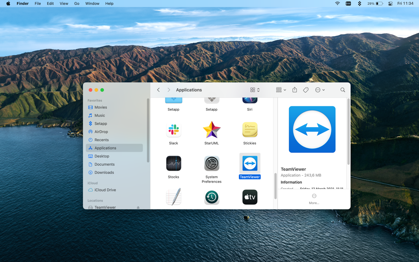Open the group-by options dropdown

pyautogui.click(x=281, y=90)
